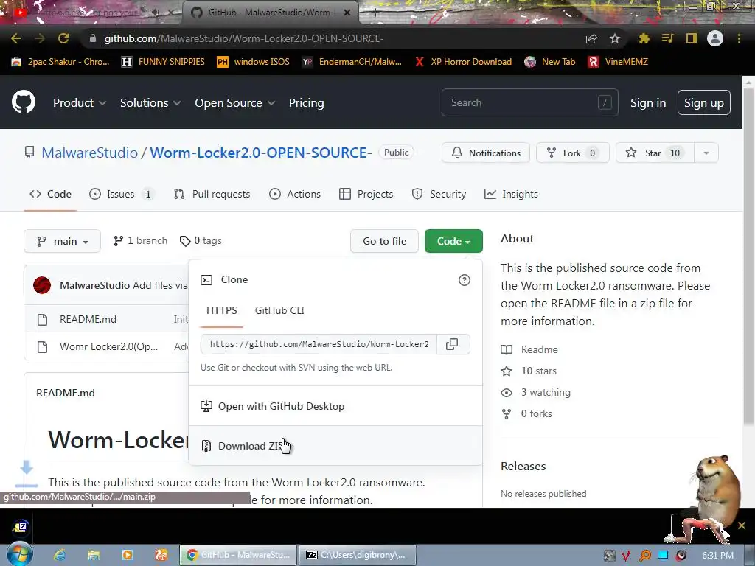Toggle the green Code dropdown button
This screenshot has height=566, width=755.
(x=453, y=241)
